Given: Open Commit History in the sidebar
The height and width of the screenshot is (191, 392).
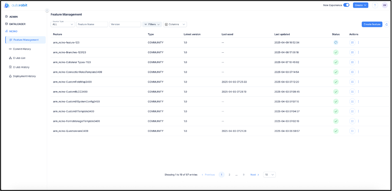Looking at the screenshot, I should coord(22,49).
